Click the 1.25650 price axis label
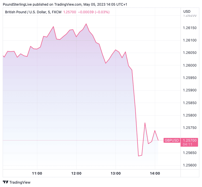Viewport: 202px width, 187px height. (190, 153)
